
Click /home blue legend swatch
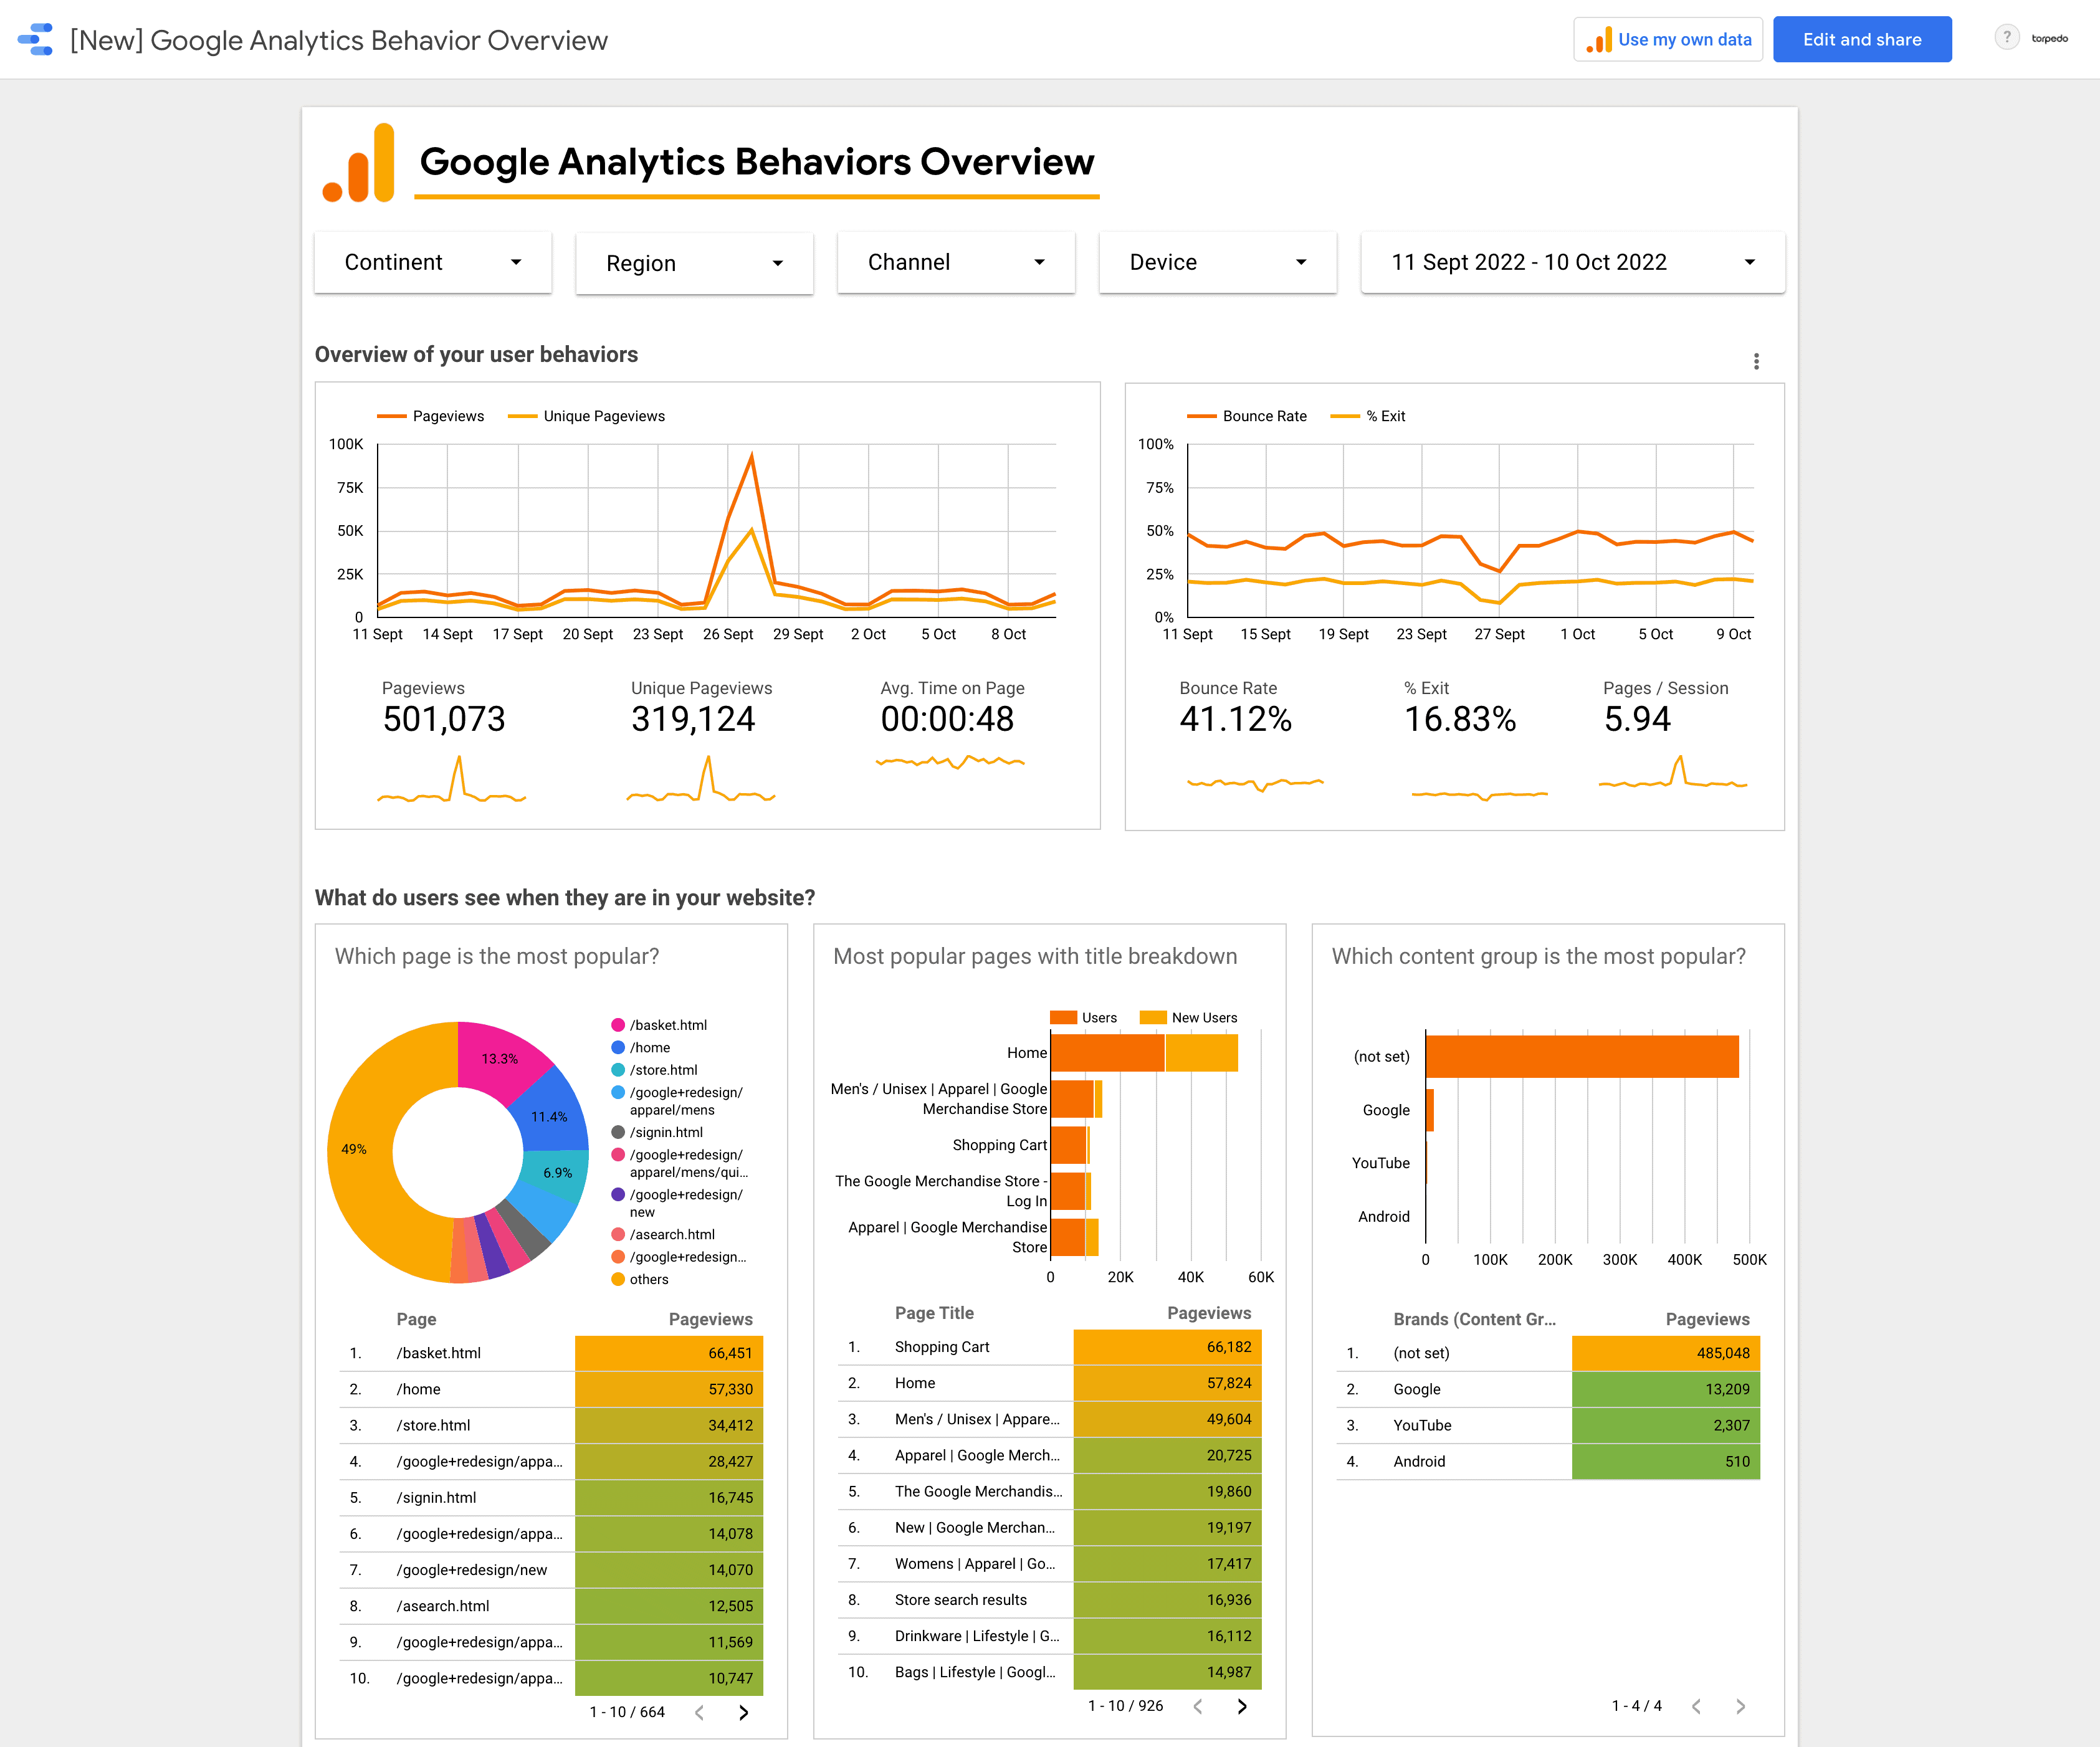(618, 1047)
